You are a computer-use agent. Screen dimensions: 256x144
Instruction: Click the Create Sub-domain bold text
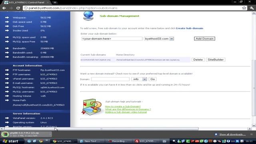tap(189, 28)
